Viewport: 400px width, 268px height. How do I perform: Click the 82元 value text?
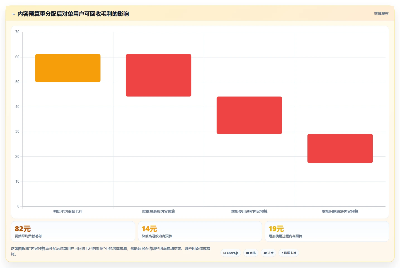pyautogui.click(x=23, y=229)
